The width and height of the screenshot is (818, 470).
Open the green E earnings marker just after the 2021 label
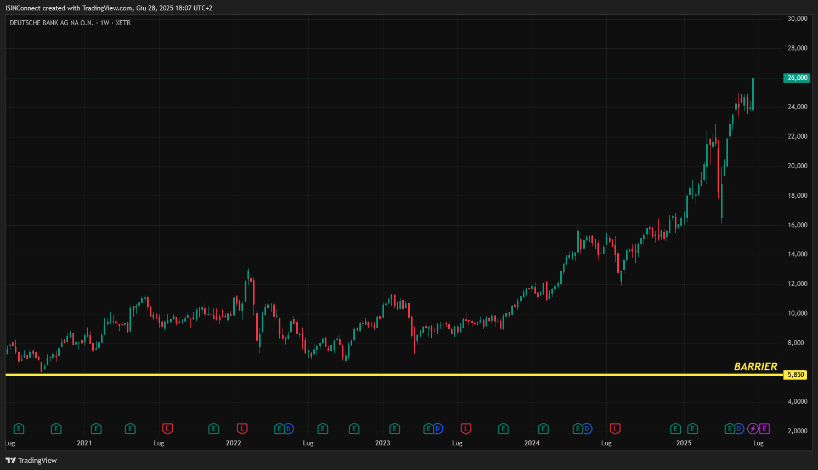96,428
